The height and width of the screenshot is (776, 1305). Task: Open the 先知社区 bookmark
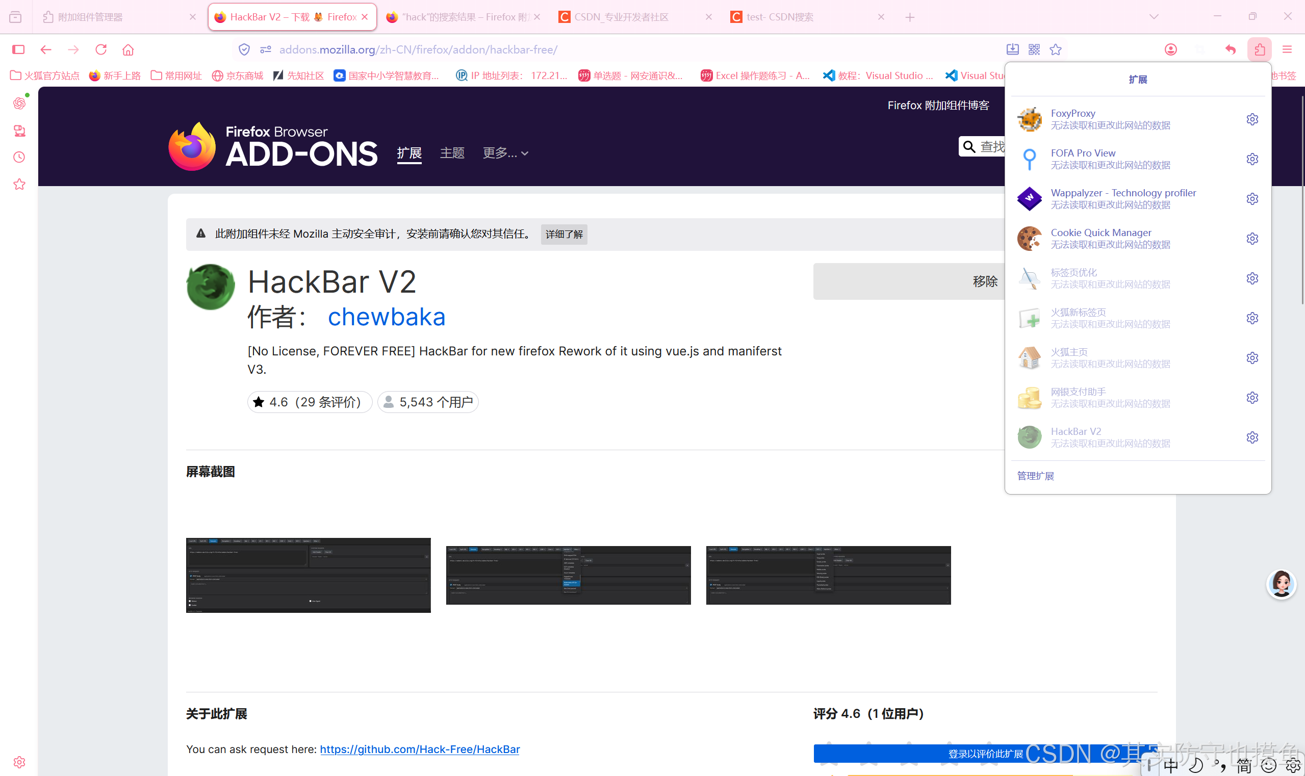299,76
